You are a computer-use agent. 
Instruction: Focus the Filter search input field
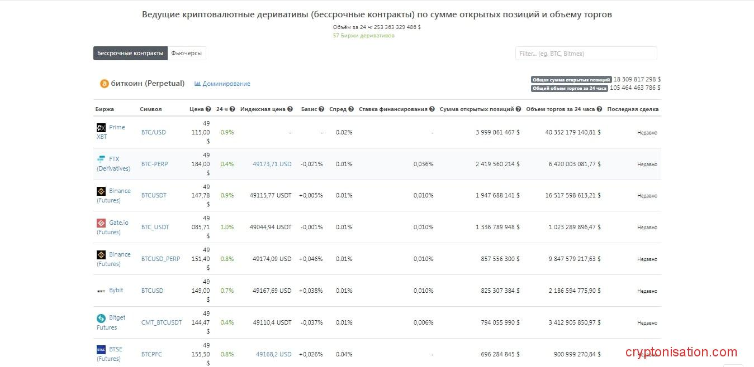[586, 54]
